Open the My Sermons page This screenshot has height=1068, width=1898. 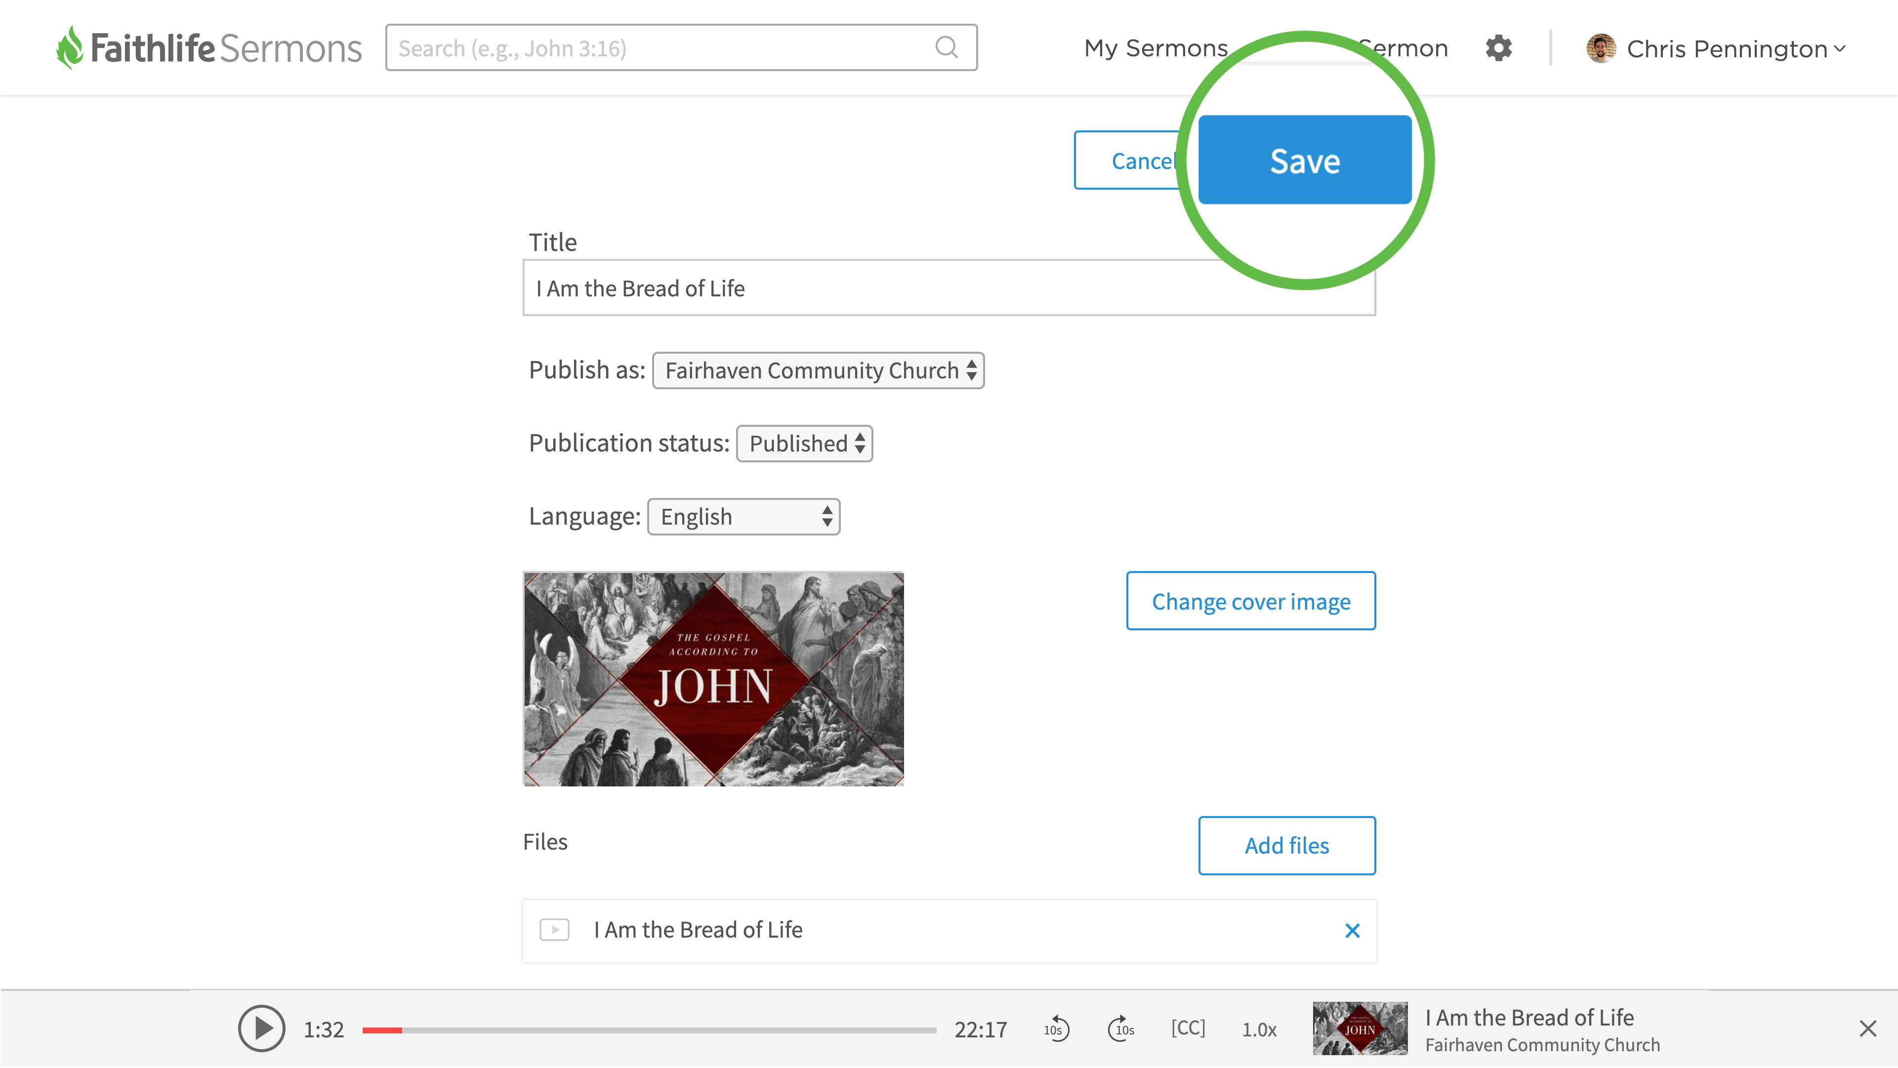pyautogui.click(x=1155, y=48)
